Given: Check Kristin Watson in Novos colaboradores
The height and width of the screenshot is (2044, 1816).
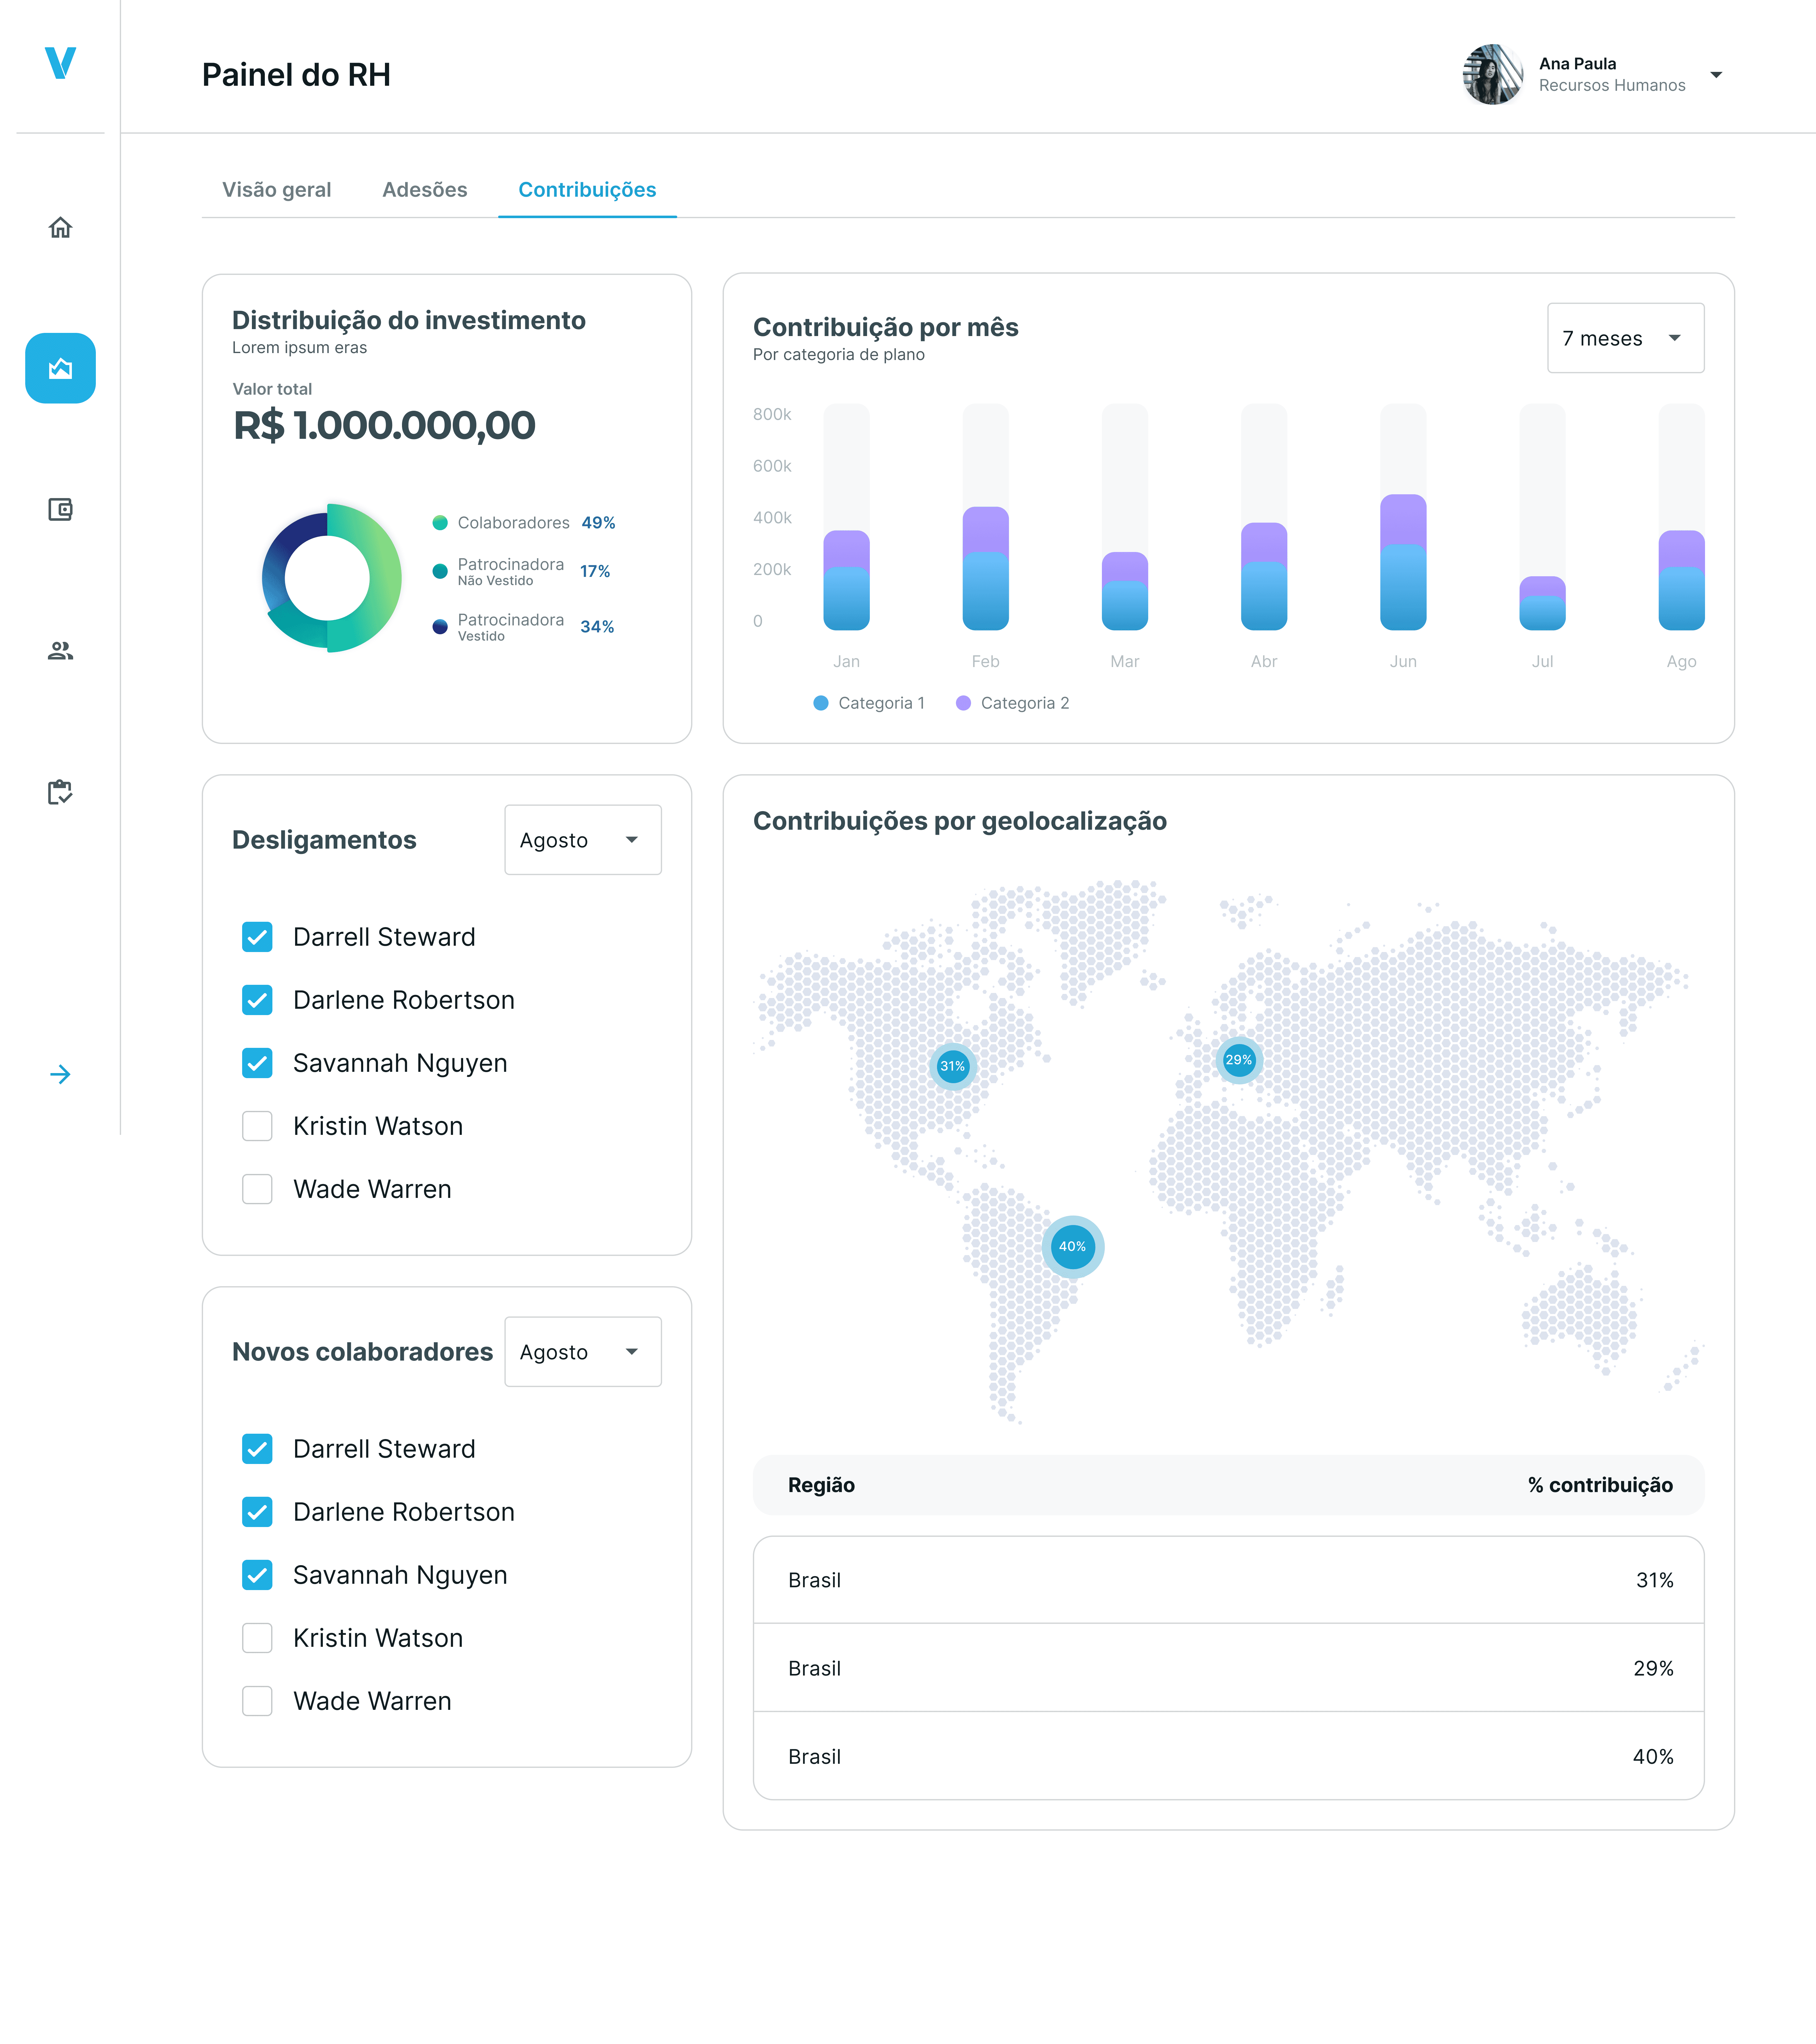Looking at the screenshot, I should click(x=257, y=1638).
